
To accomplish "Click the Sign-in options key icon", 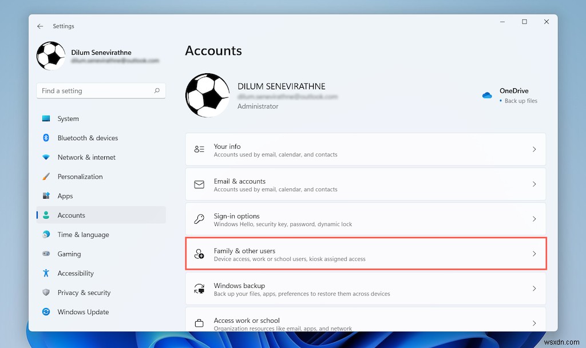I will click(199, 219).
